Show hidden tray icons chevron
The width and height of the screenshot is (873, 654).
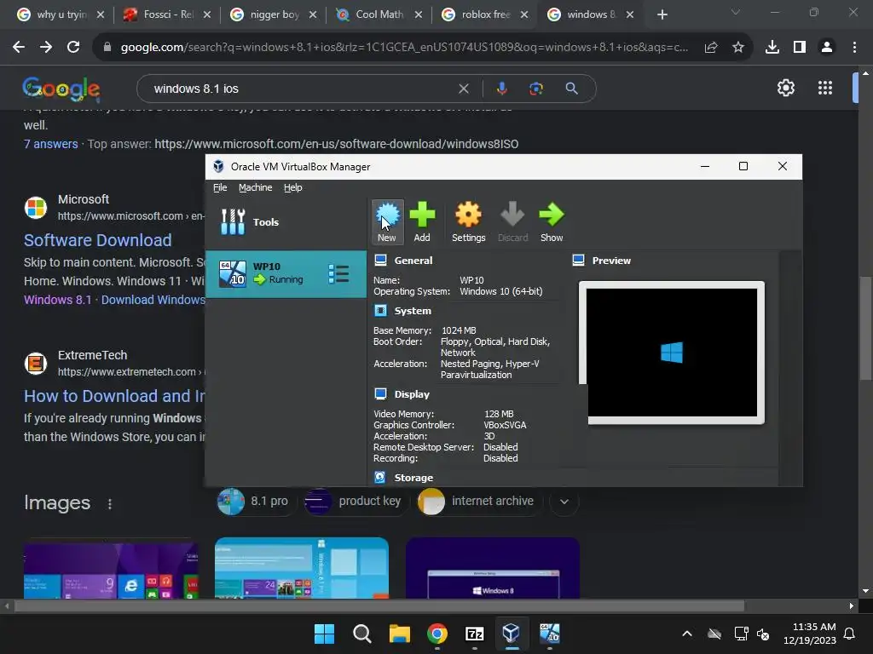coord(687,634)
